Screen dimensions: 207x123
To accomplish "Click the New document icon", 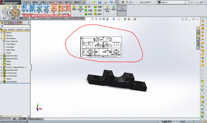I will click(88, 2).
